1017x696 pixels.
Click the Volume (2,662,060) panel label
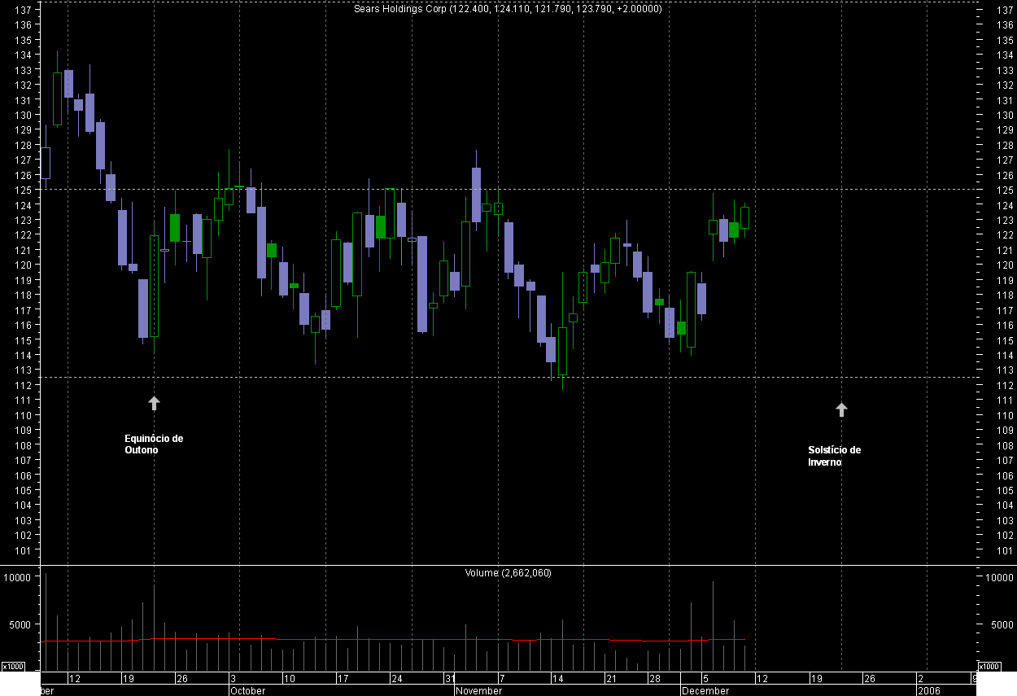point(508,573)
